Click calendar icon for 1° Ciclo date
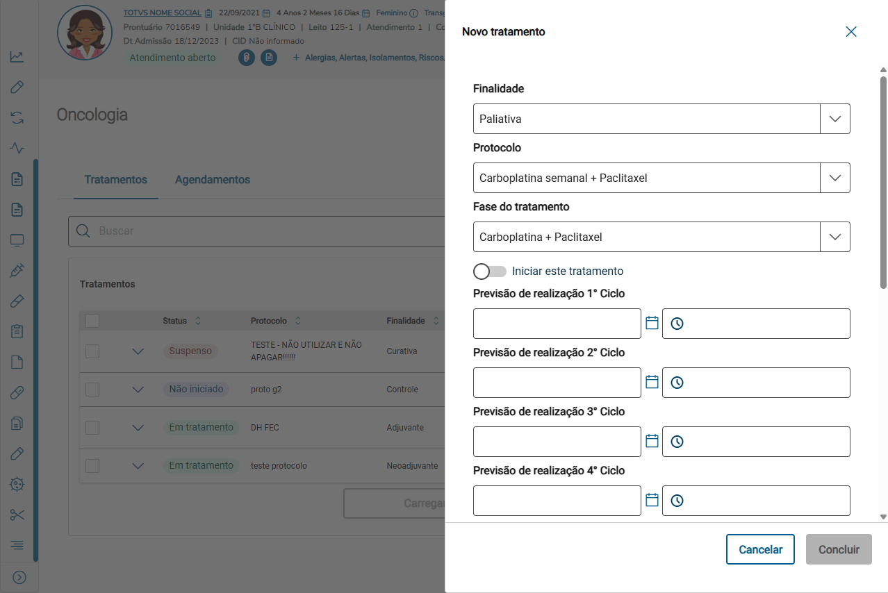 tap(652, 323)
